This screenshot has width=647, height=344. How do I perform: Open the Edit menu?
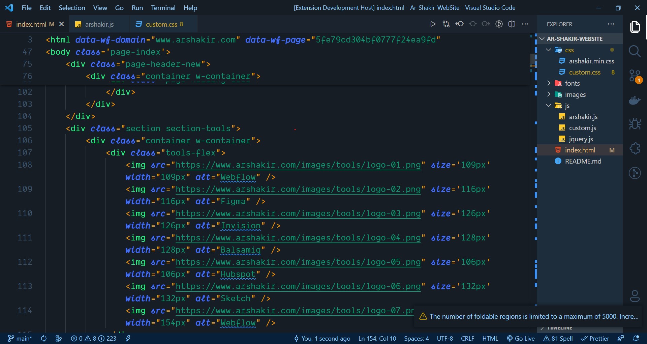(x=45, y=7)
